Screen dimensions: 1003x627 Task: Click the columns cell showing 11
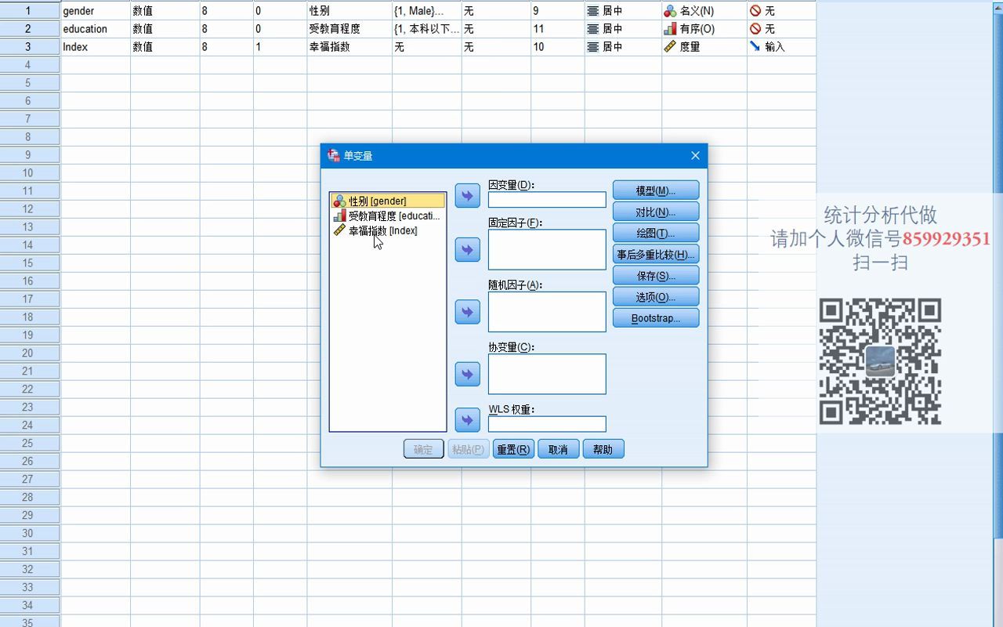(557, 29)
